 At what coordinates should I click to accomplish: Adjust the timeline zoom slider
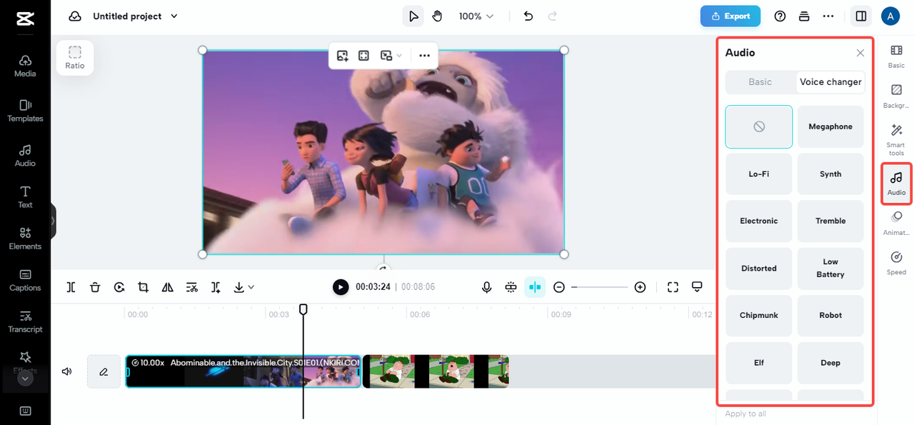pyautogui.click(x=600, y=287)
